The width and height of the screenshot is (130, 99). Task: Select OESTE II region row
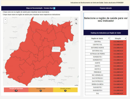click(x=106, y=69)
